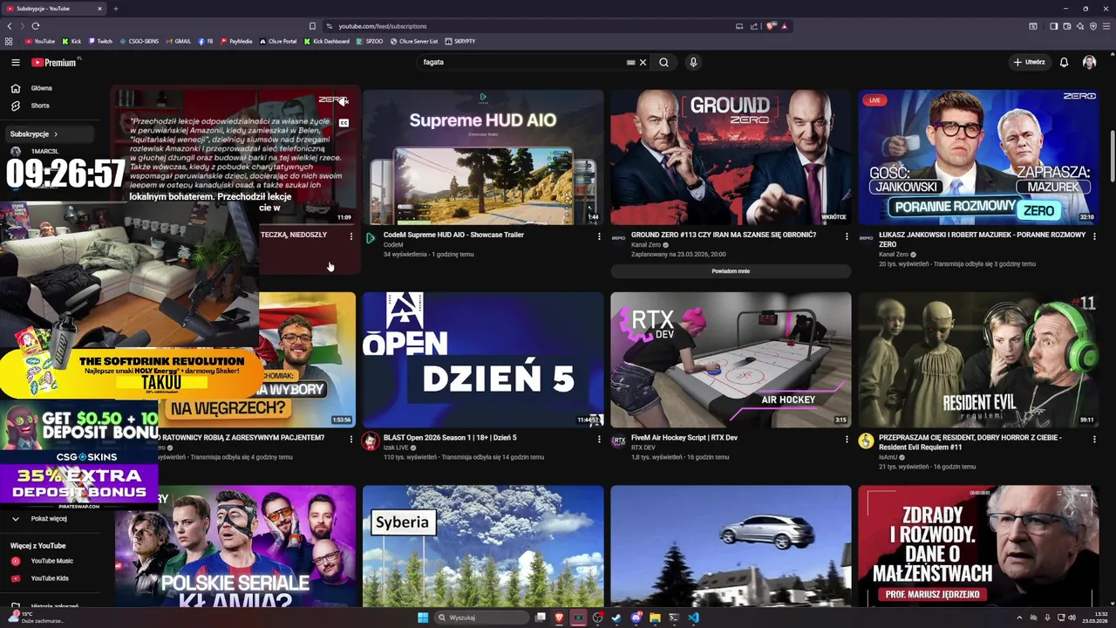Clear the search box with X

coord(643,62)
